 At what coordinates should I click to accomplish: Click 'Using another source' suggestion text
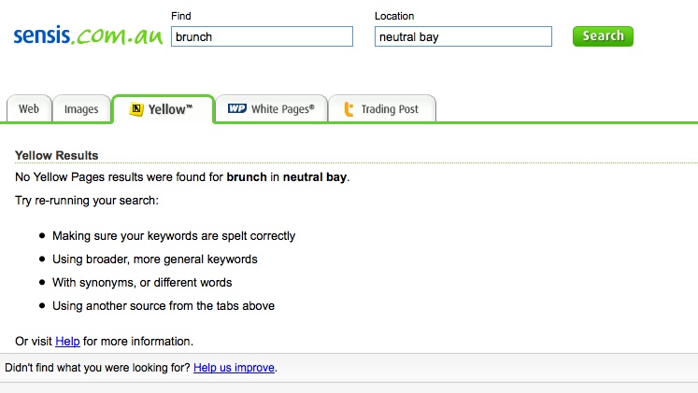click(x=164, y=305)
